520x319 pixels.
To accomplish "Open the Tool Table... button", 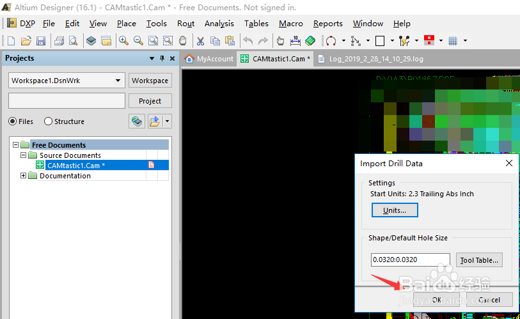I will 479,260.
